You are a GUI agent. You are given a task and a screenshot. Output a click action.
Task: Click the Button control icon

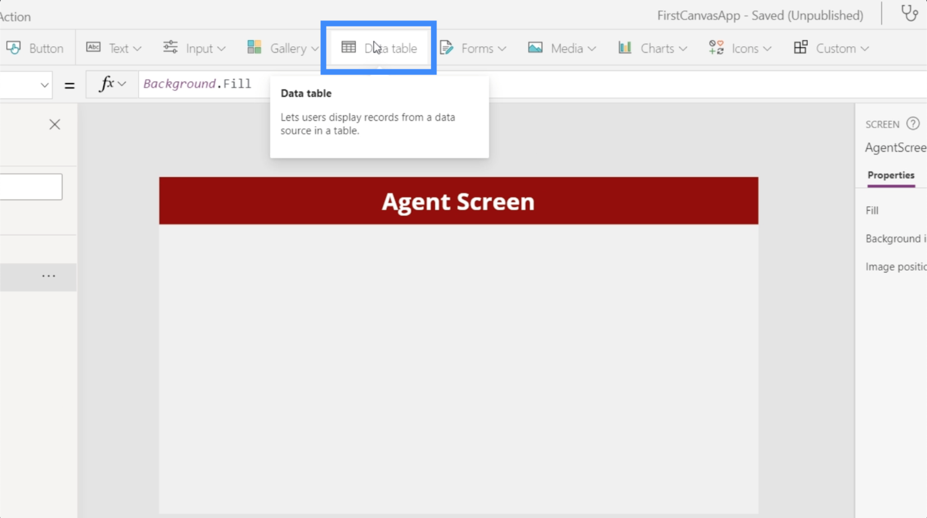coord(14,48)
